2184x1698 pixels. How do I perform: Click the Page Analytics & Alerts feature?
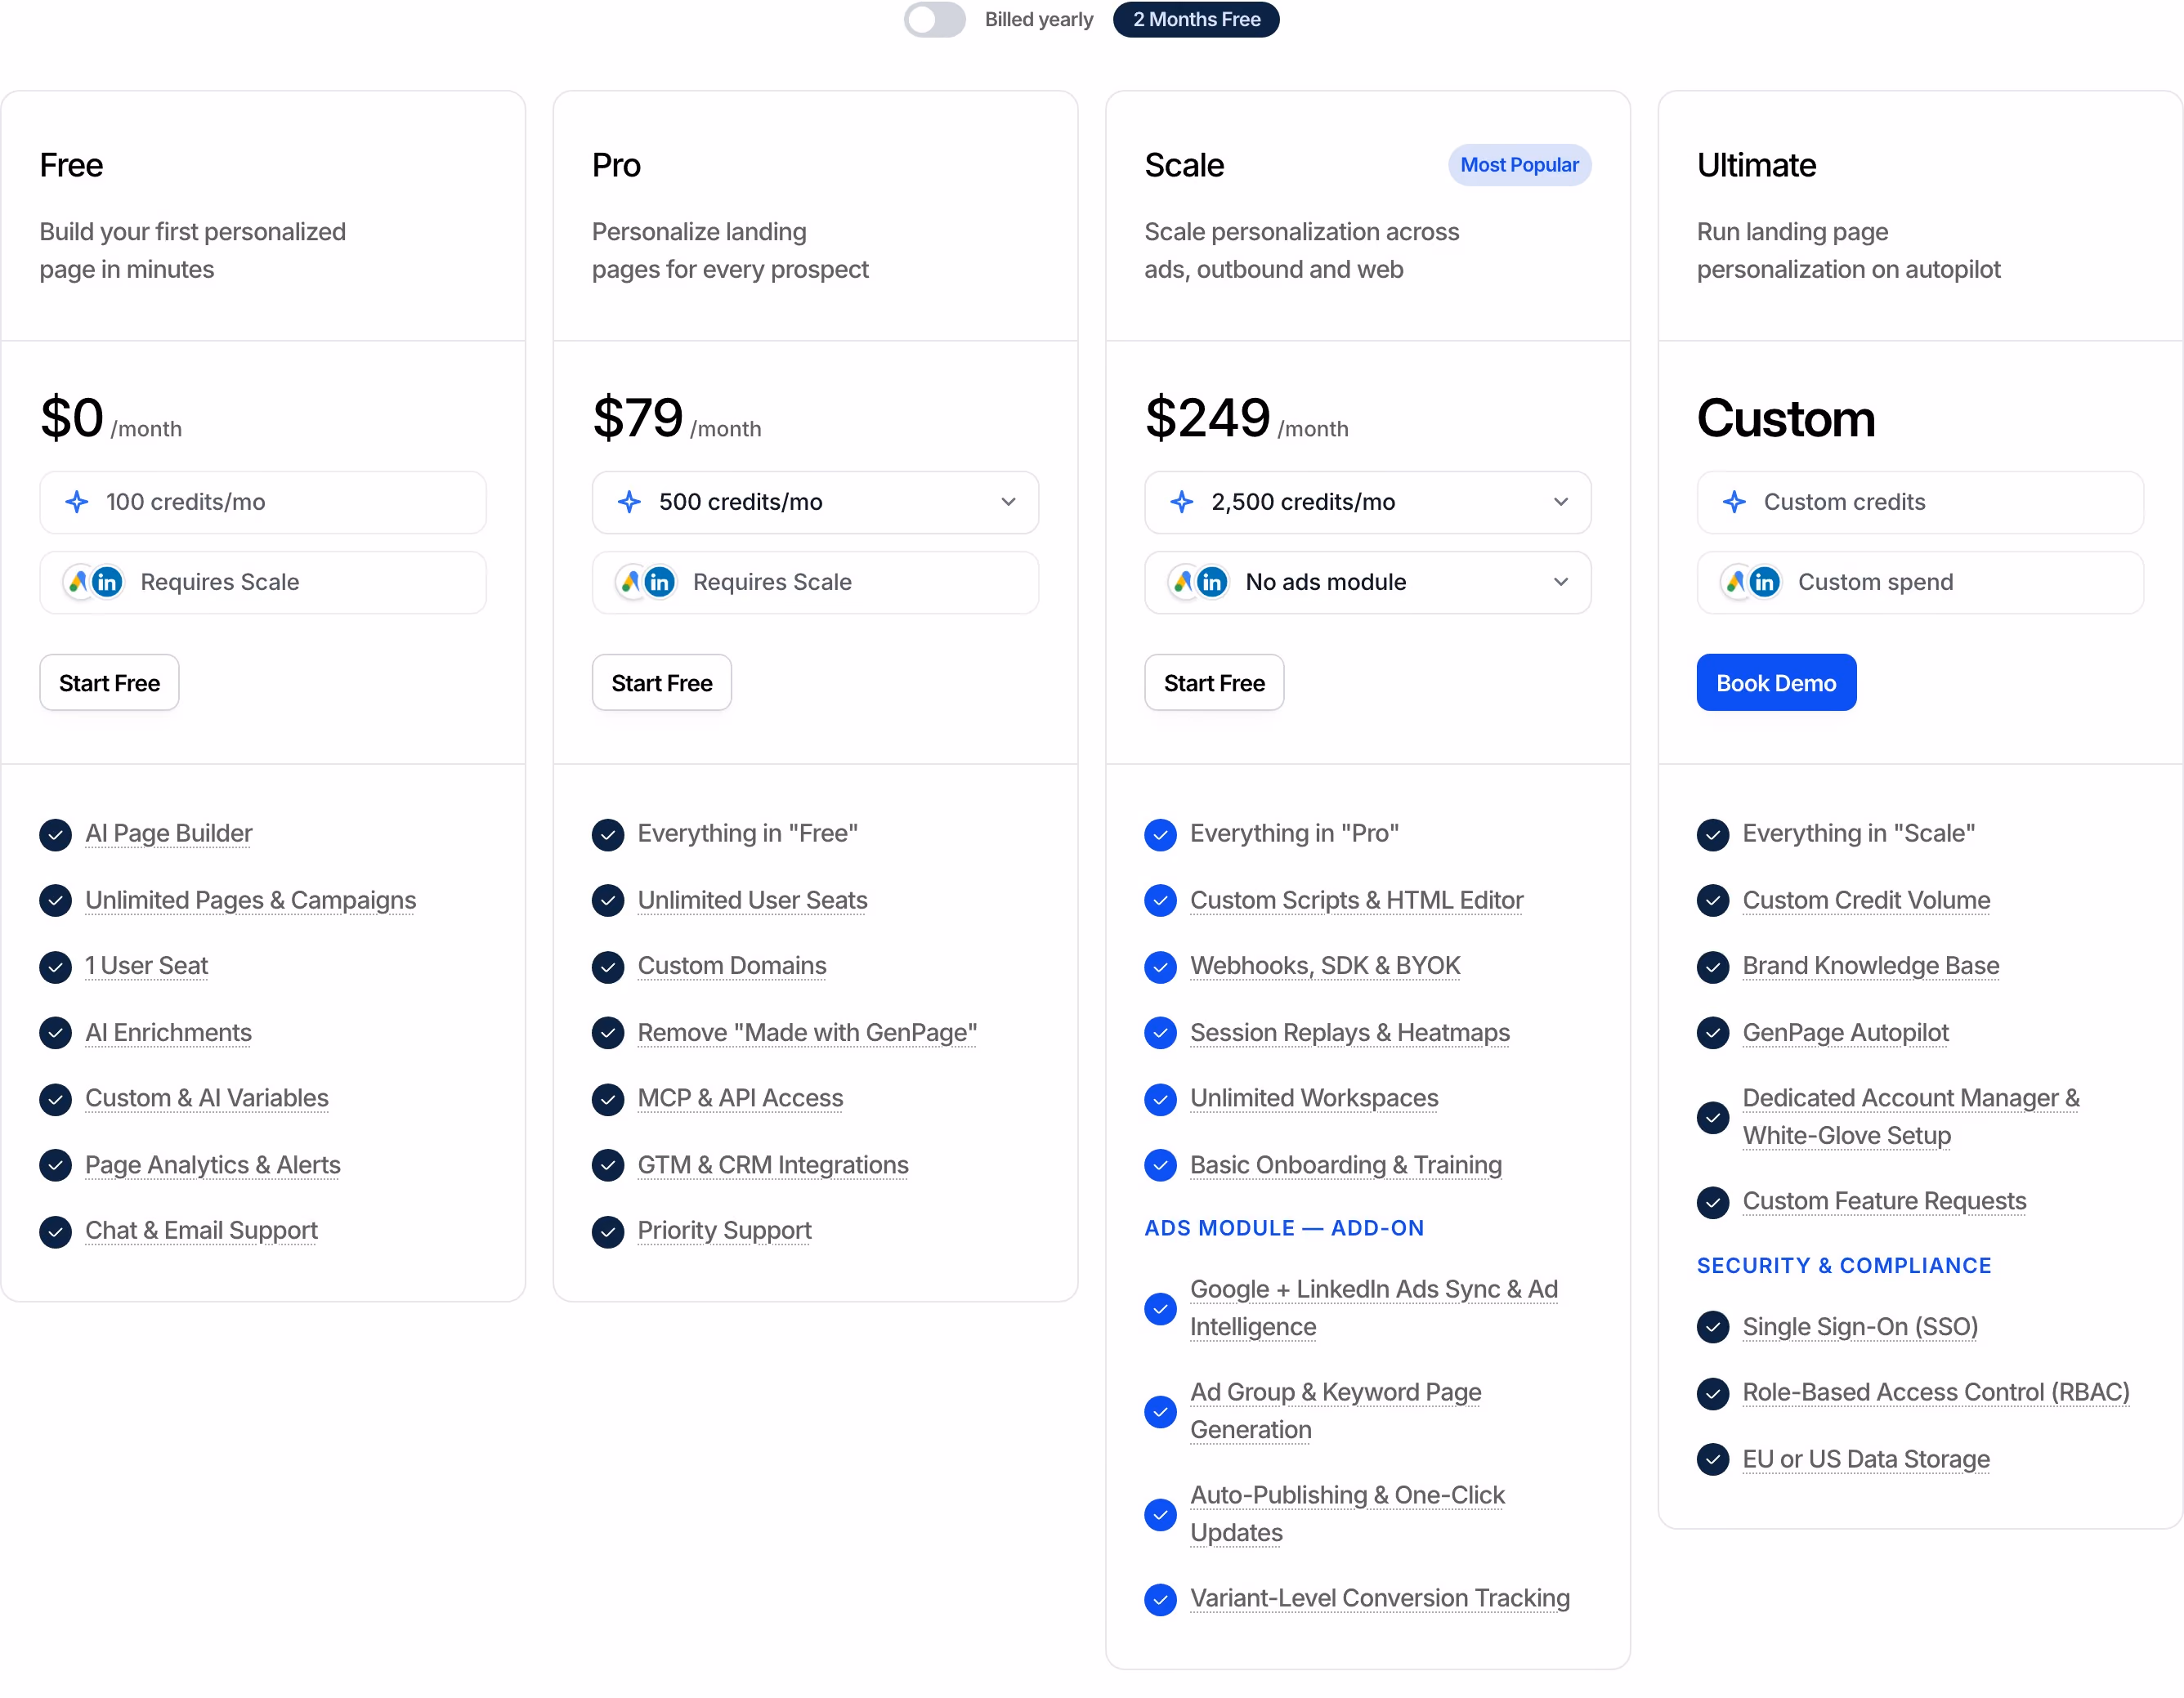tap(212, 1165)
